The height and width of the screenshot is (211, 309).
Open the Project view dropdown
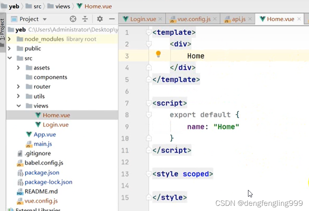[45, 19]
